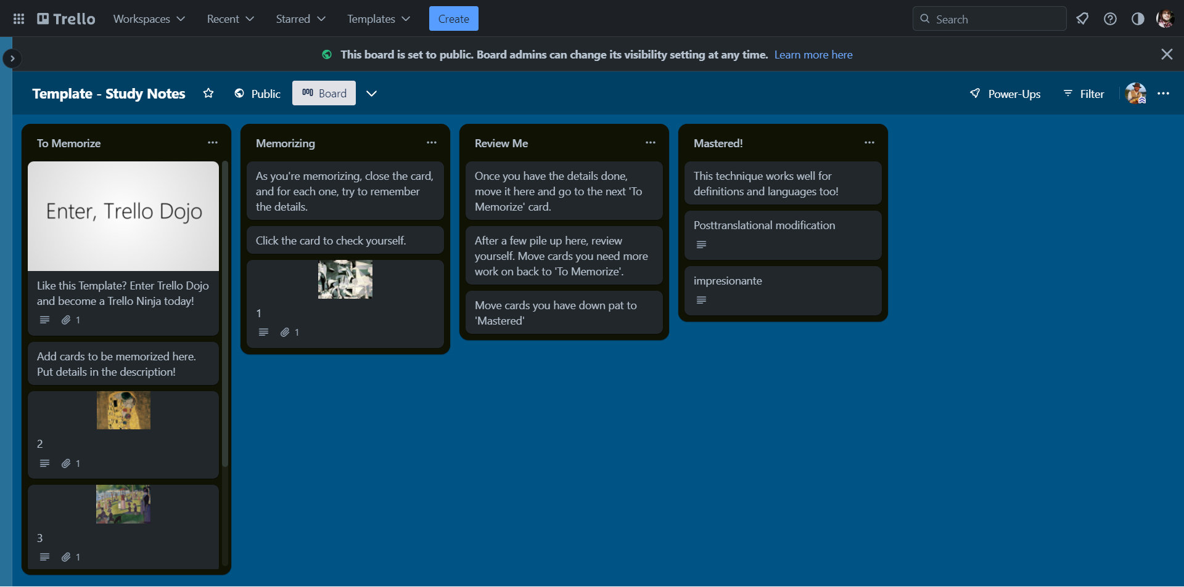Open the board's three-dot menu
Screen dimensions: 1184x587
(1163, 94)
